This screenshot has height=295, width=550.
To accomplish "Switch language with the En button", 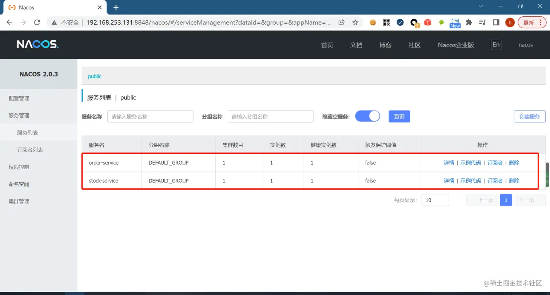I will point(496,45).
